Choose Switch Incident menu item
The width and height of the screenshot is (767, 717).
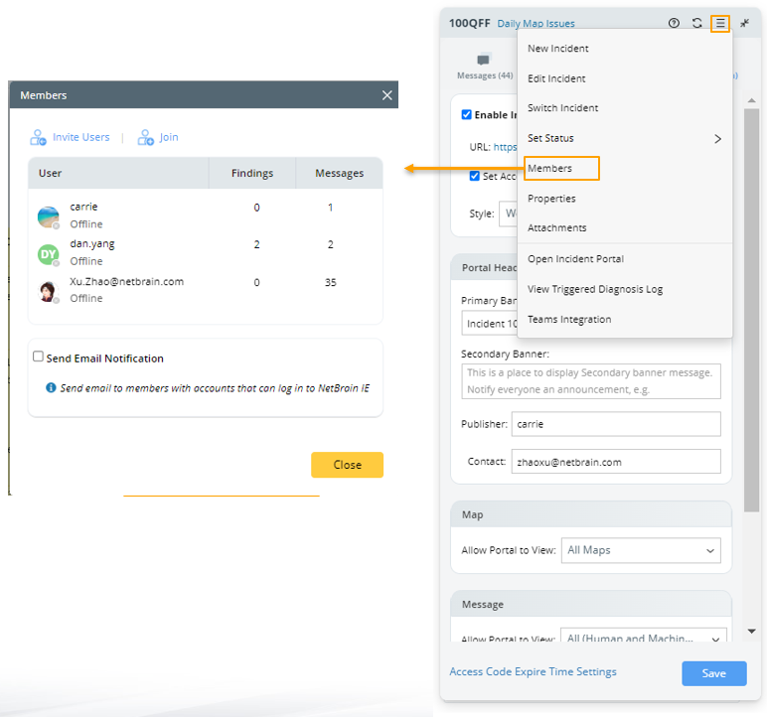coord(625,108)
